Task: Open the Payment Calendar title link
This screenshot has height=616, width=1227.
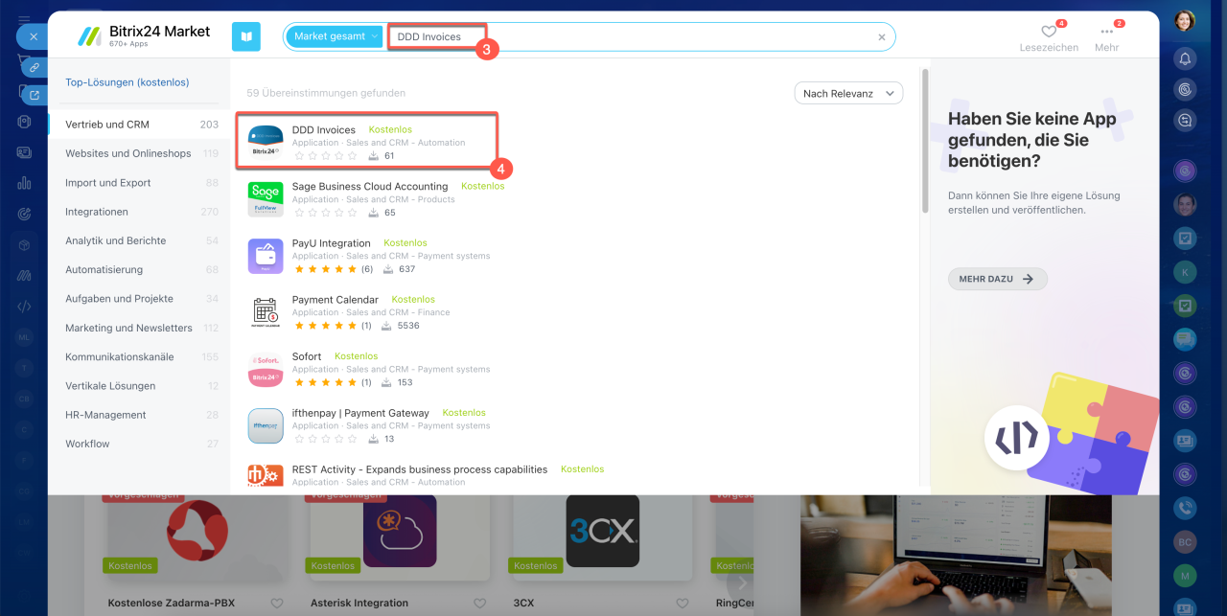Action: point(336,299)
